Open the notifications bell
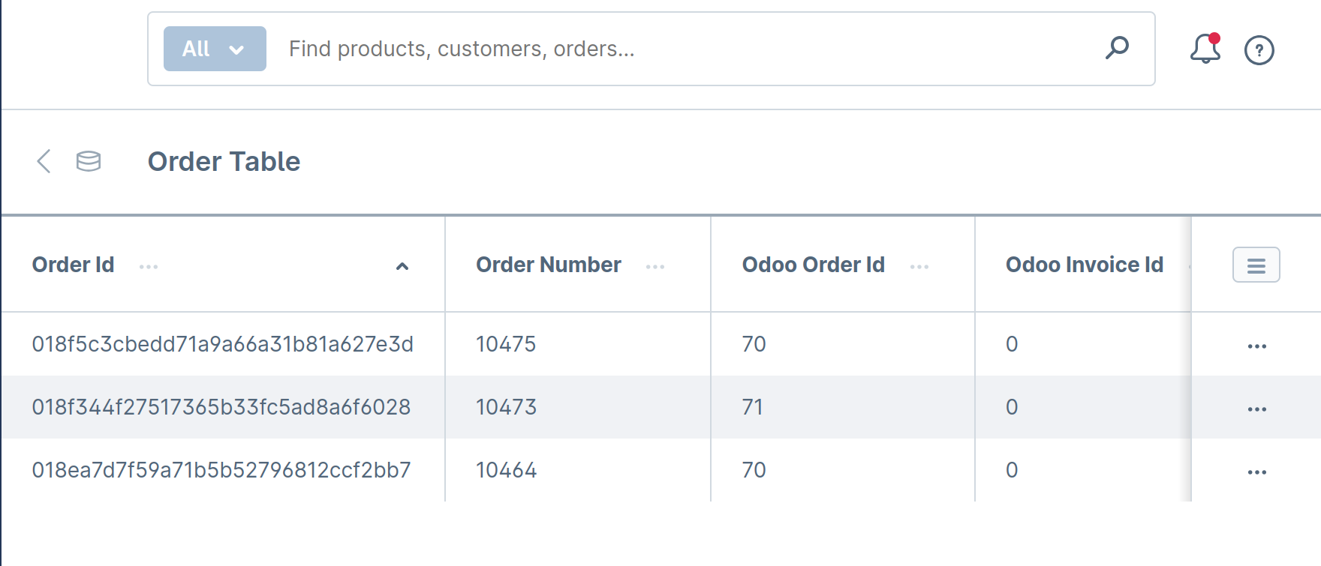Screen dimensions: 1321x566 coord(1205,49)
